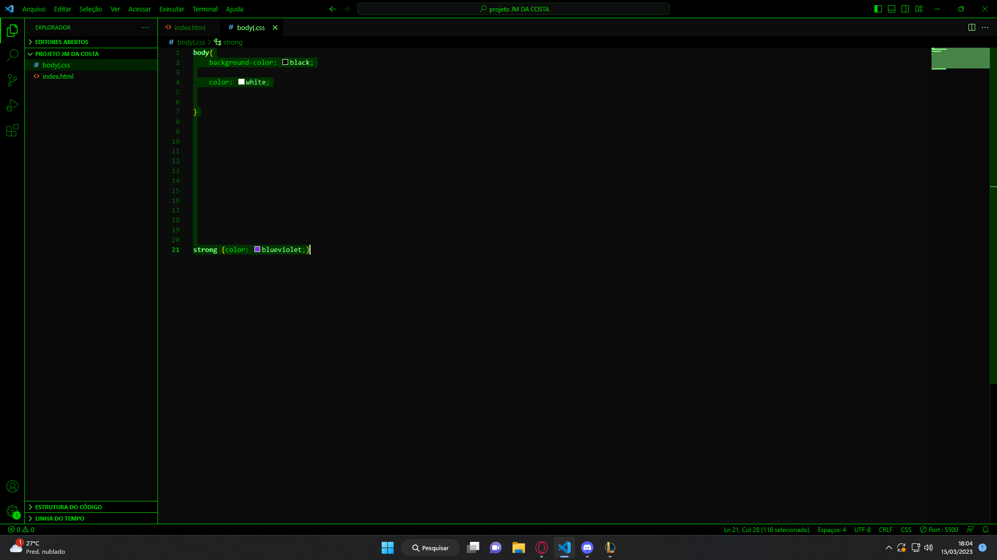Open the Accounts menu icon
The height and width of the screenshot is (560, 997).
pos(12,486)
